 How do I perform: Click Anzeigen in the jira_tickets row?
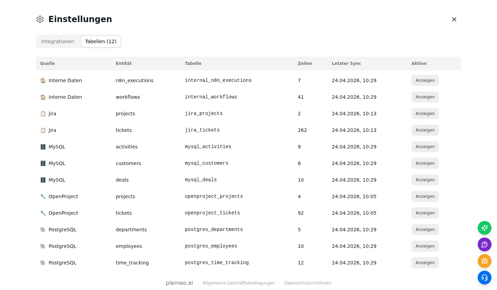pyautogui.click(x=425, y=130)
